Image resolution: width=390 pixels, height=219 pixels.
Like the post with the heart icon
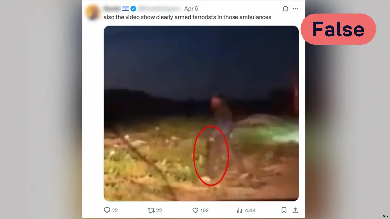click(x=195, y=210)
